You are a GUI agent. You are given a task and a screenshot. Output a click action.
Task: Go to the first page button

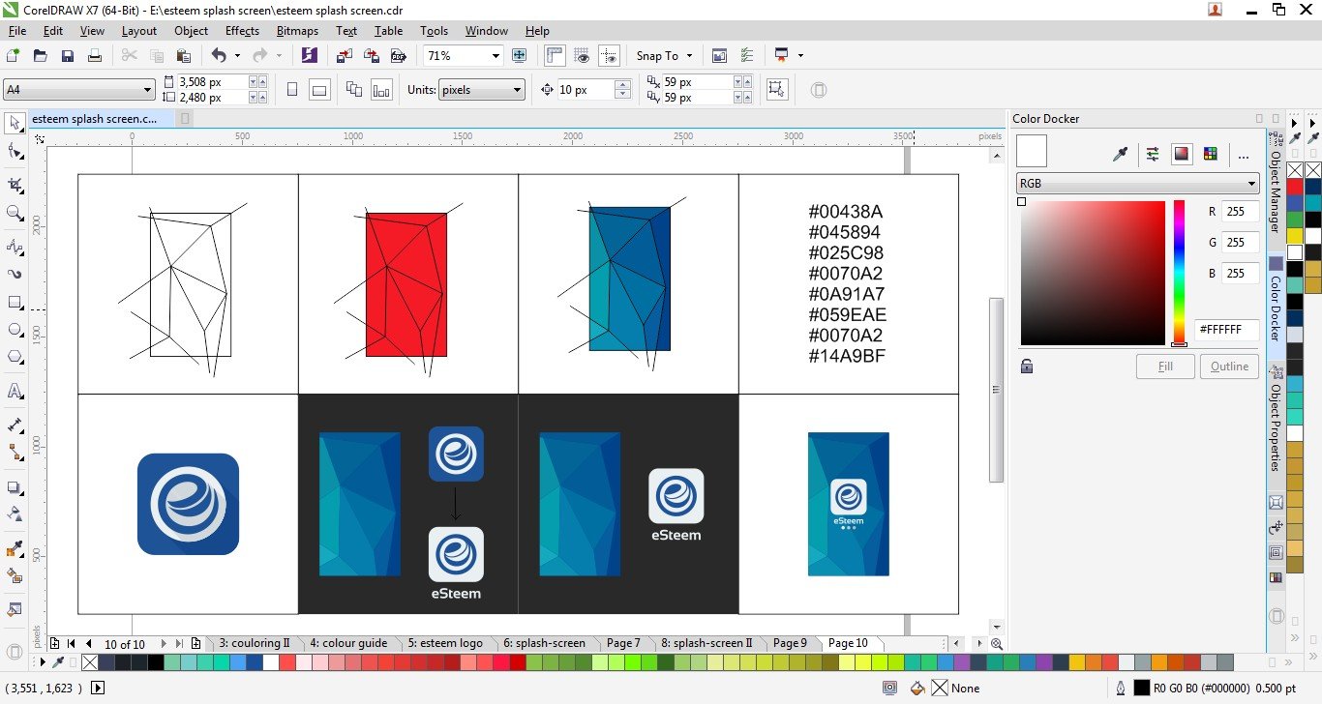72,644
